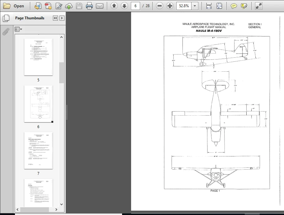Click the thumbnails scroll down arrow

point(62,204)
